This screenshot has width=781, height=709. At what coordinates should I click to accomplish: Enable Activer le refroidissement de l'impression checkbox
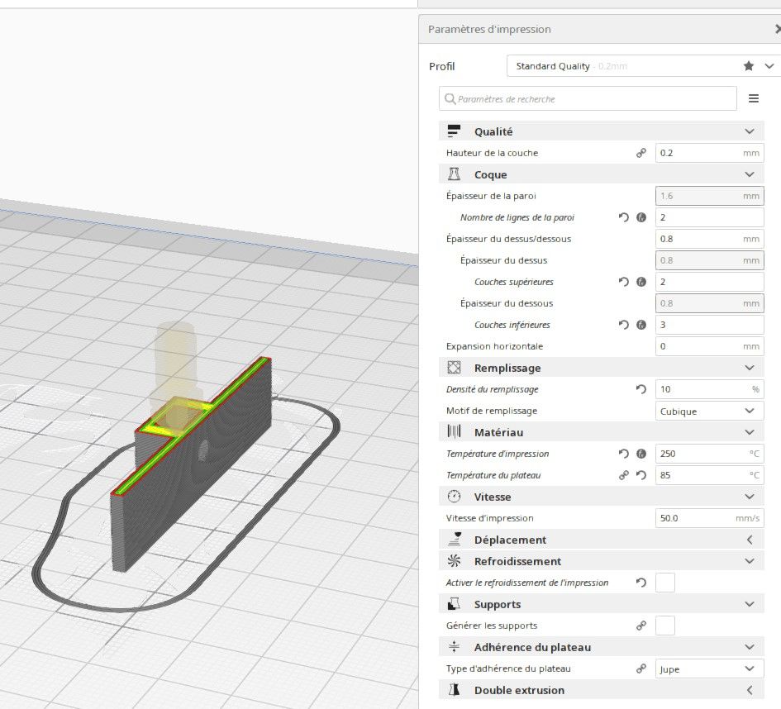665,583
